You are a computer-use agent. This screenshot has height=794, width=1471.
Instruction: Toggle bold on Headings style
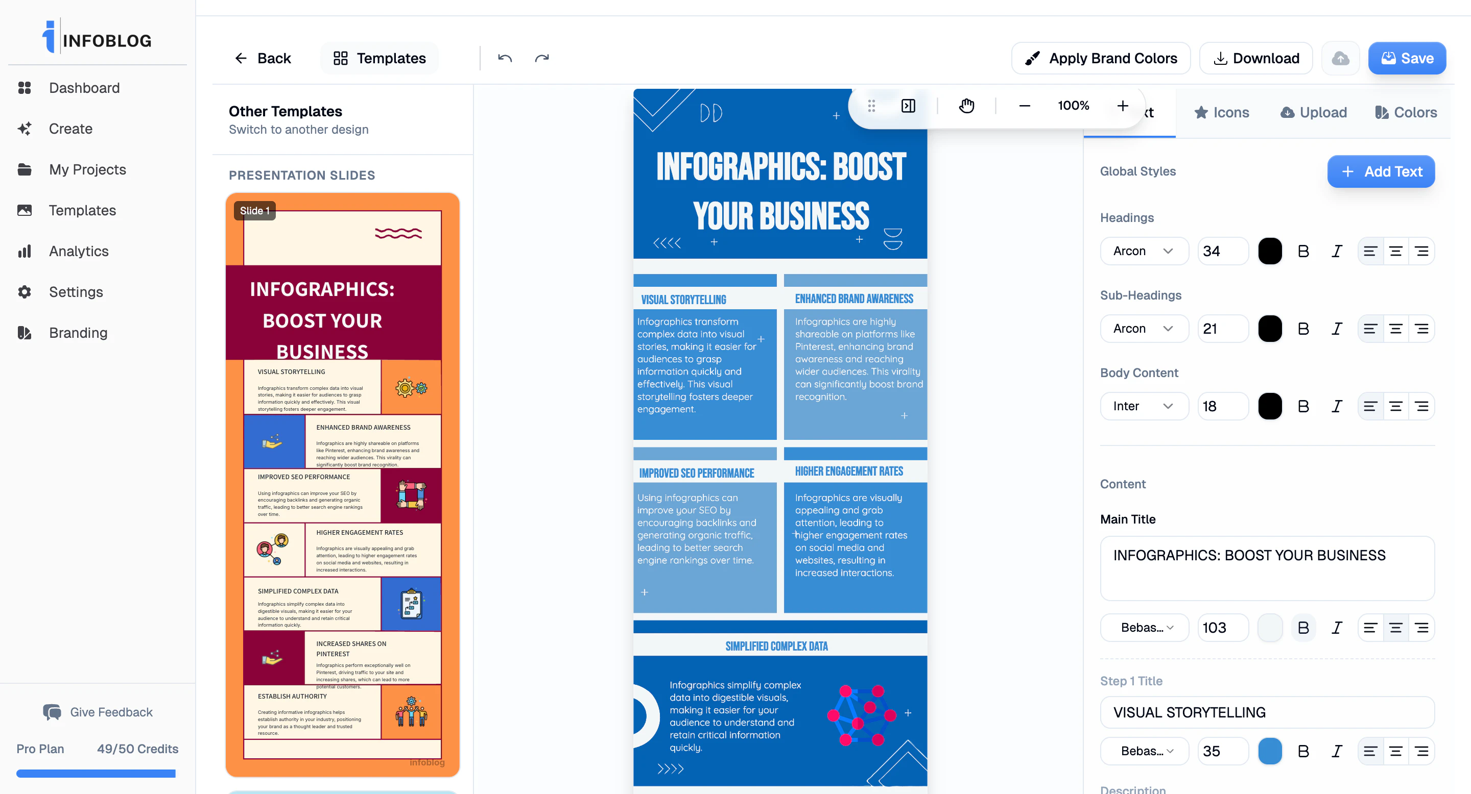(x=1303, y=251)
